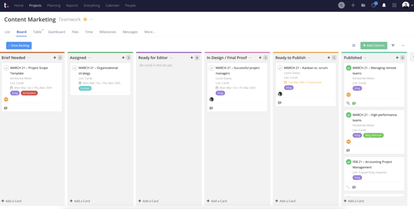Image resolution: width=414 pixels, height=209 pixels.
Task: Open the apps grid icon
Action: coord(394,5)
